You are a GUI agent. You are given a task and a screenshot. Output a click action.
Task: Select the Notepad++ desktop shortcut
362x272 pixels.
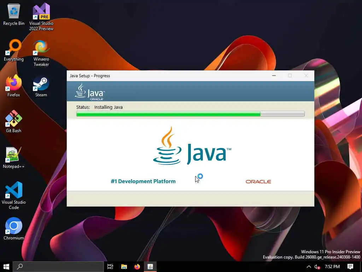14,158
